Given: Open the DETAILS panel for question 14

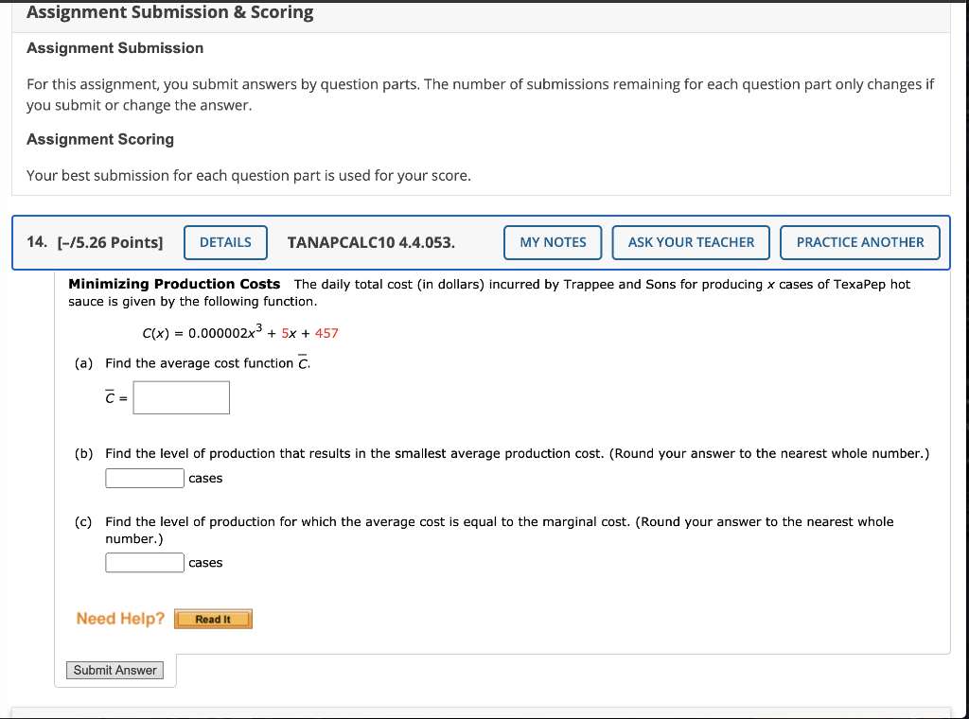Looking at the screenshot, I should point(225,242).
